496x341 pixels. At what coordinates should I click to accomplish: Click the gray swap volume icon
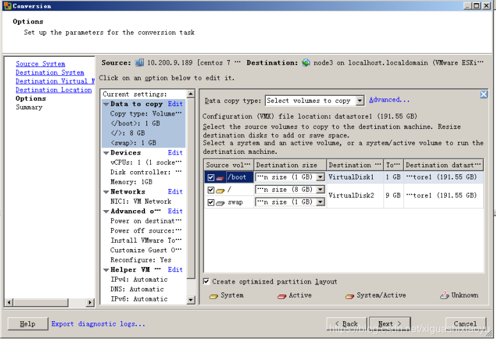220,203
